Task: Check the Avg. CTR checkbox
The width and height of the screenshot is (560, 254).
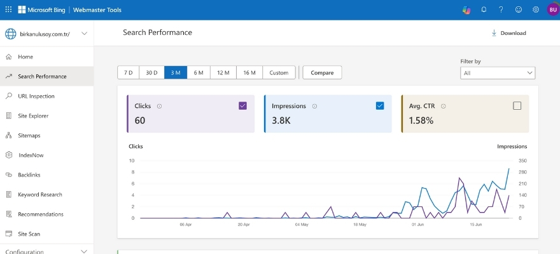Action: click(x=517, y=105)
